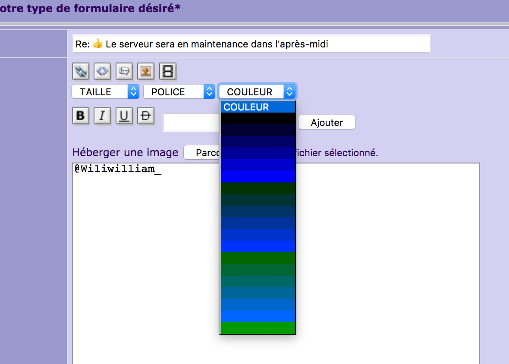509x364 pixels.
Task: Pick the green swatch at list bottom
Action: (258, 328)
